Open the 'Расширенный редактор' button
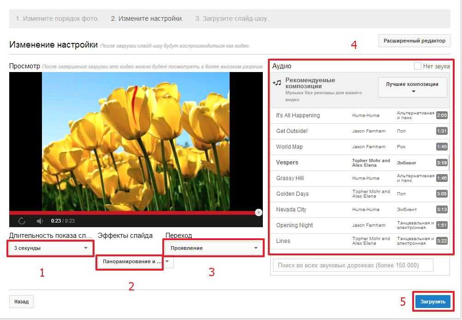 (x=414, y=41)
